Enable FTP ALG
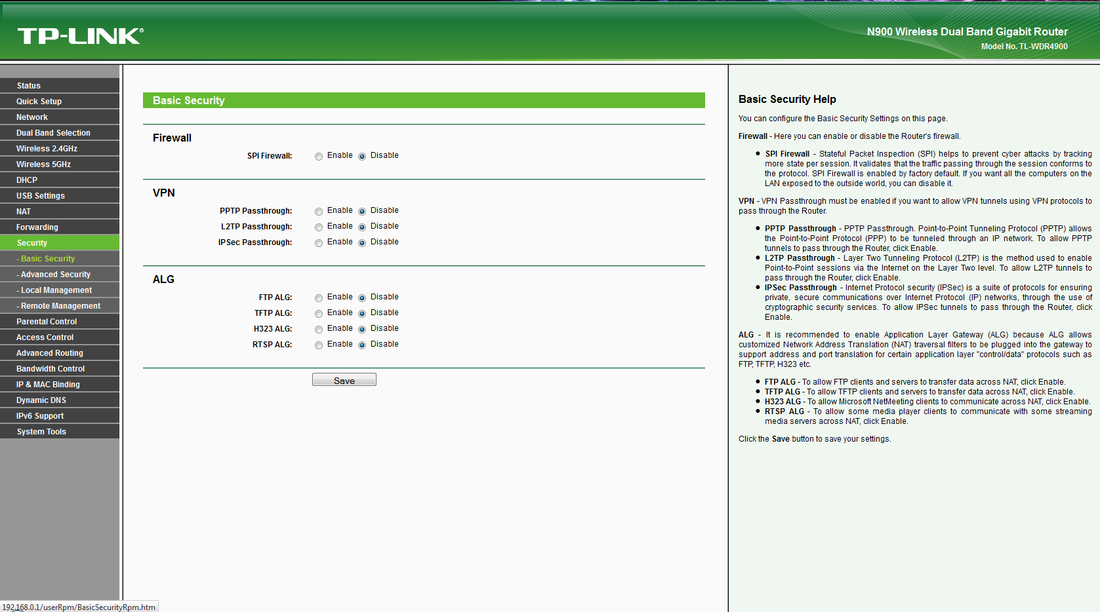This screenshot has width=1100, height=612. 319,298
